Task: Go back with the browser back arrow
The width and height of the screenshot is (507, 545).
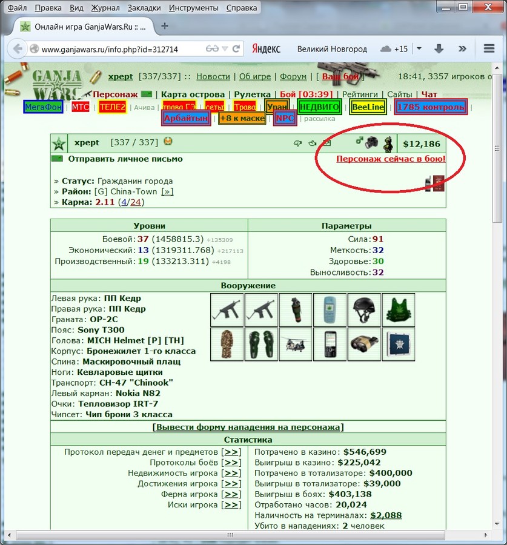Action: [18, 48]
